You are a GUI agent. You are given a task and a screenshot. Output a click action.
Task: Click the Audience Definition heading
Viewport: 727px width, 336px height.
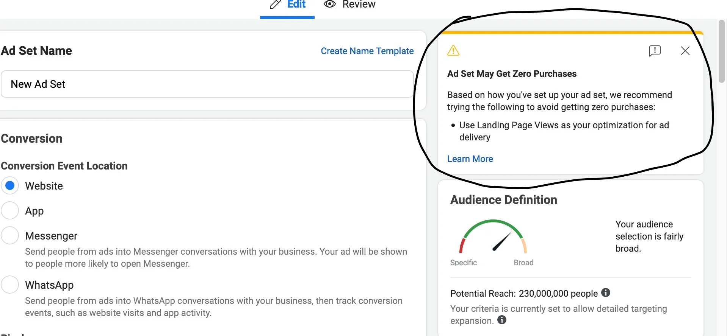pos(503,200)
